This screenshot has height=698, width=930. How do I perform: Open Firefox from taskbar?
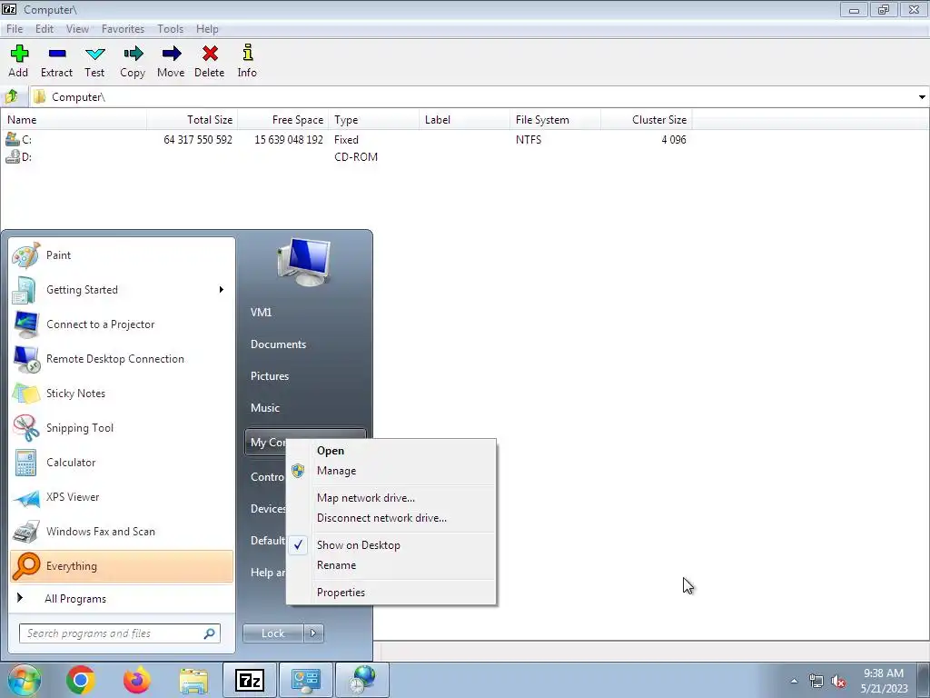[137, 680]
